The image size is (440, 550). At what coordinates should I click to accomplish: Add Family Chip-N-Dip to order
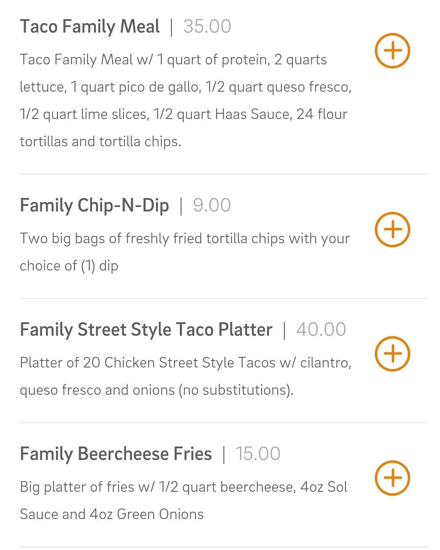(392, 229)
